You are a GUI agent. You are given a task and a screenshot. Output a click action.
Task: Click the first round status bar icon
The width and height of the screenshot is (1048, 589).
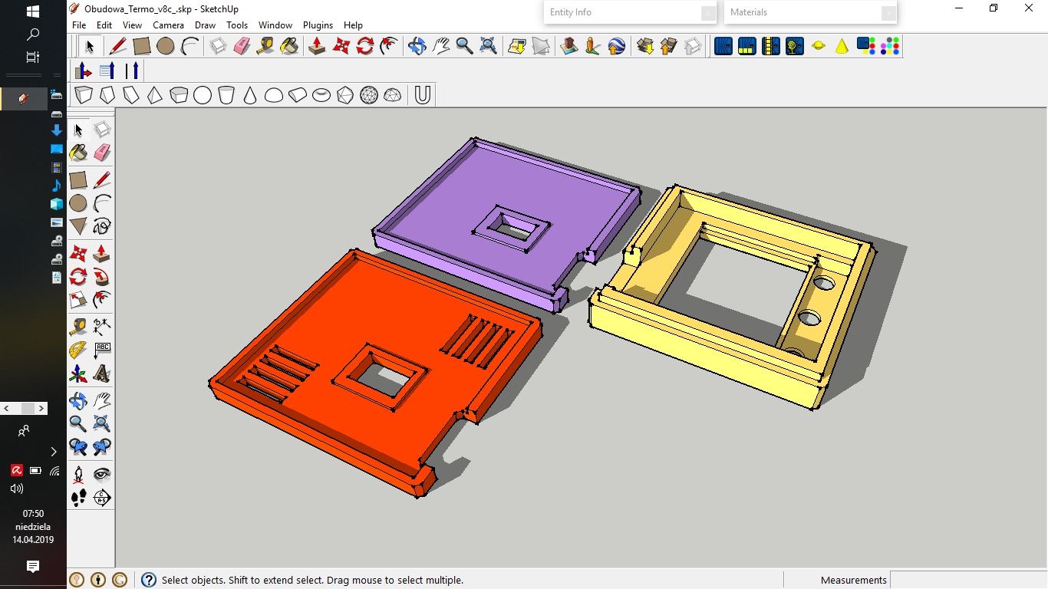tap(77, 580)
